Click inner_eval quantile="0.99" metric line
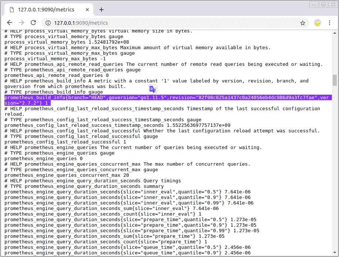Screen dimensions: 339x257 (129, 203)
